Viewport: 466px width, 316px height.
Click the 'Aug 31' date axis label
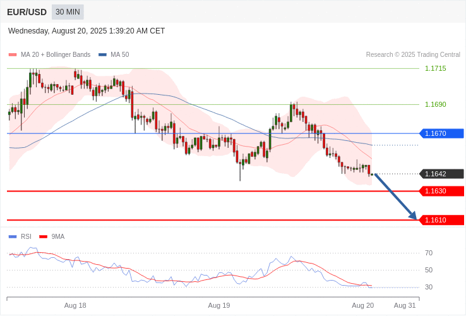405,306
